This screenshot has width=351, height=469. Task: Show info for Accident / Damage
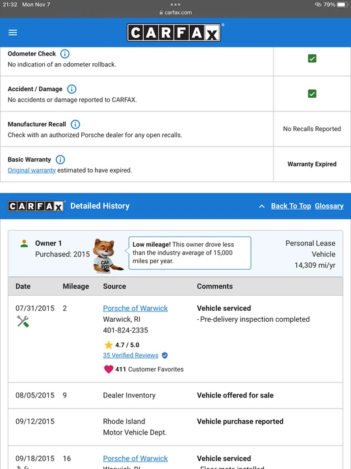(x=71, y=89)
